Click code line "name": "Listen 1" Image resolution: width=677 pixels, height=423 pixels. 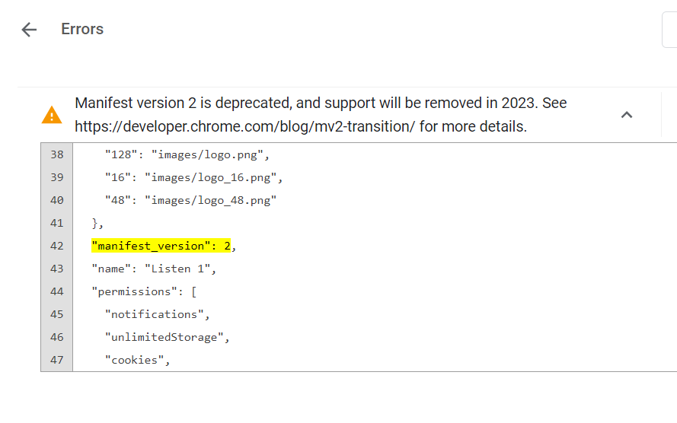click(154, 269)
